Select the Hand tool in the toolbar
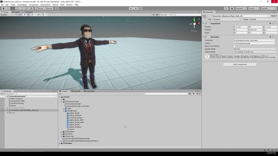The width and height of the screenshot is (278, 156). 3,8
